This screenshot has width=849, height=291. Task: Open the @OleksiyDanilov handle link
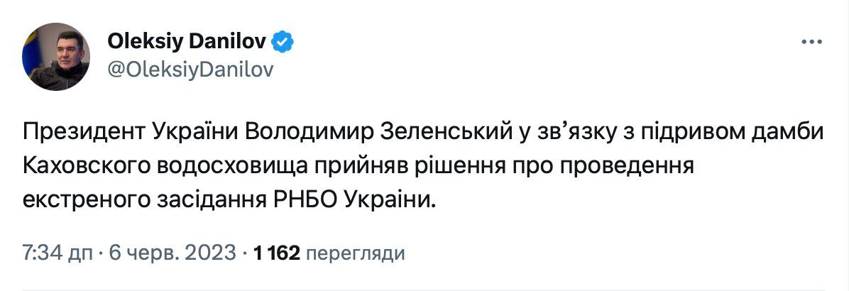[x=190, y=70]
